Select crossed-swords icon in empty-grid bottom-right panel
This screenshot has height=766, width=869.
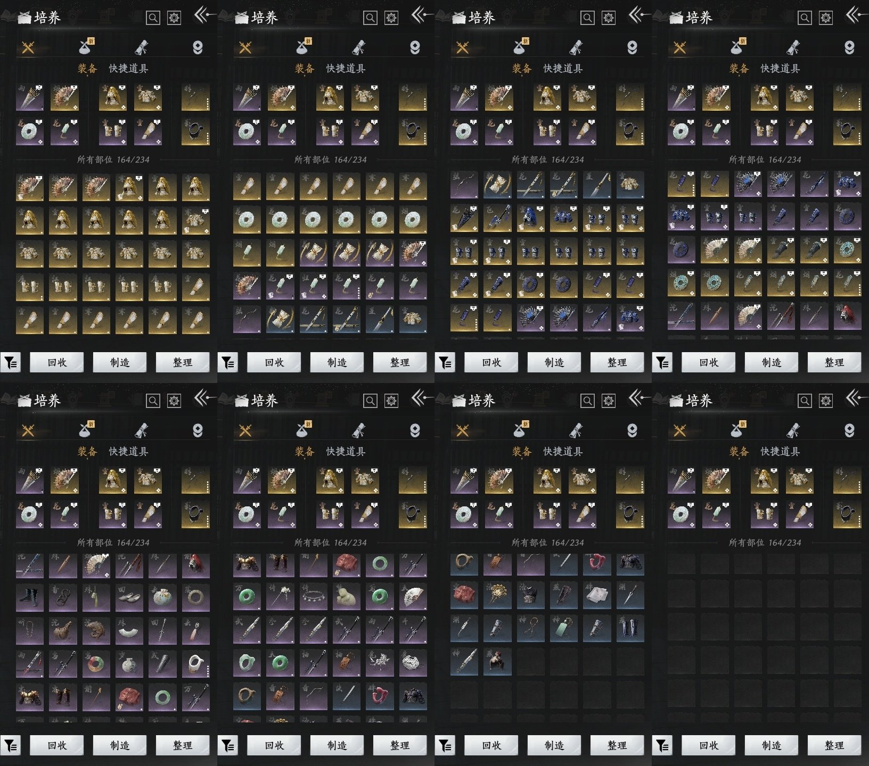coord(680,431)
